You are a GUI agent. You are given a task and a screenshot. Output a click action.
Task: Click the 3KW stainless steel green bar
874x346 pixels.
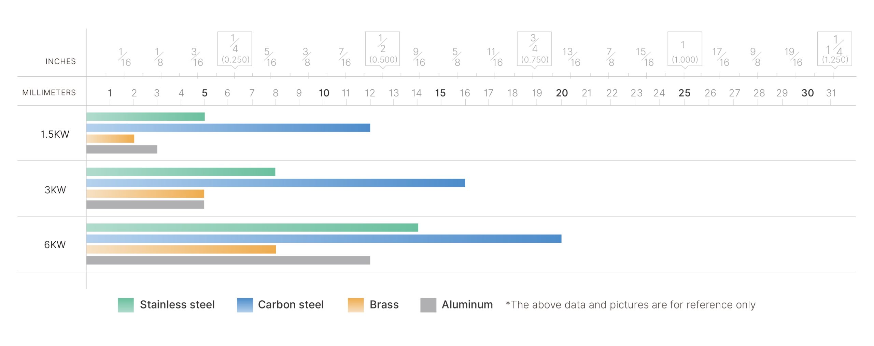(181, 172)
